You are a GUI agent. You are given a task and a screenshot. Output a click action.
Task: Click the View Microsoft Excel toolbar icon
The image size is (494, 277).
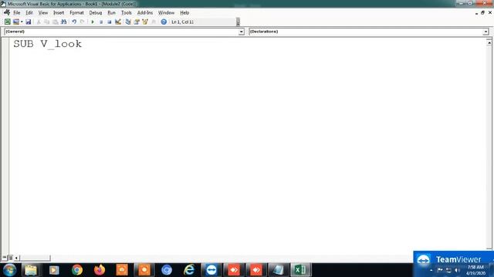(7, 22)
